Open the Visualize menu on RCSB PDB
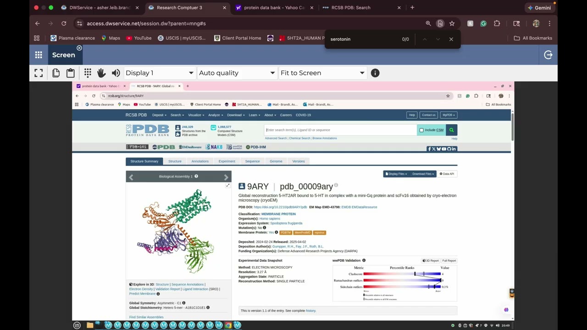This screenshot has height=330, width=587. point(196,115)
